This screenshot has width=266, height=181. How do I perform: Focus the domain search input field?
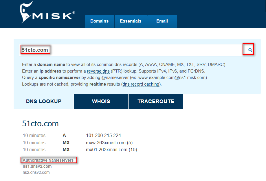point(137,50)
